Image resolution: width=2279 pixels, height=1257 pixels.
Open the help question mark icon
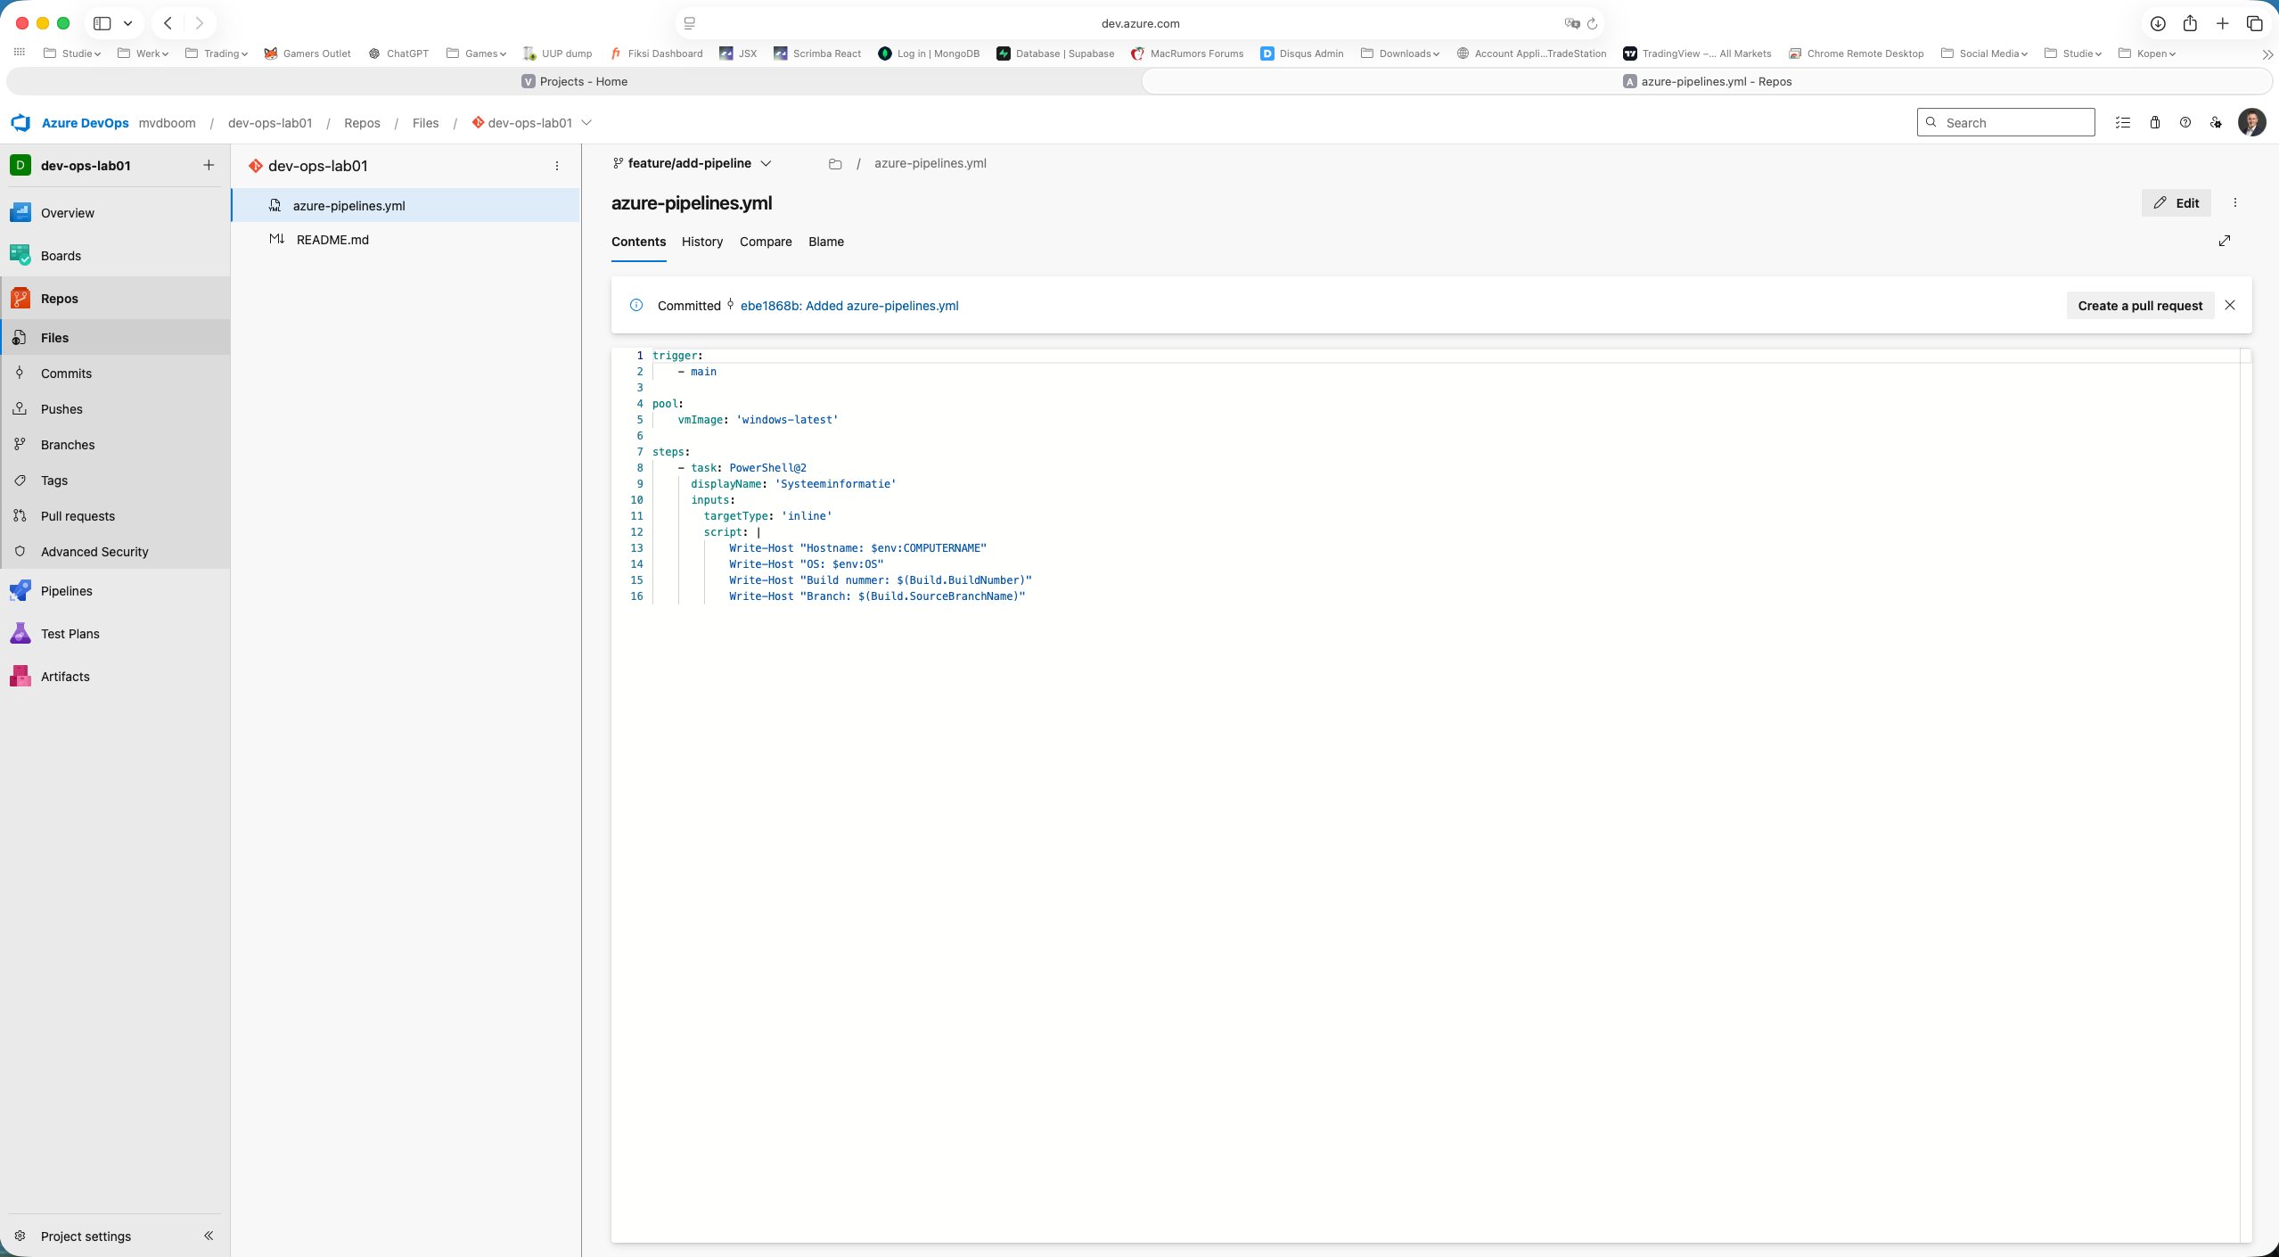[2185, 122]
